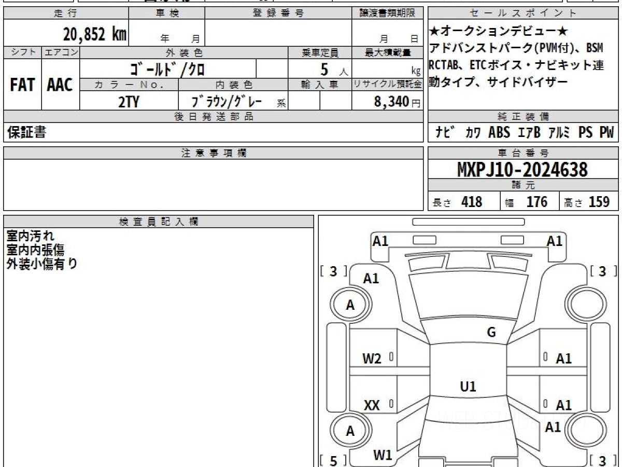Screen dimensions: 622x467
Task: Select the 保証書 entry
Action: click(x=26, y=132)
